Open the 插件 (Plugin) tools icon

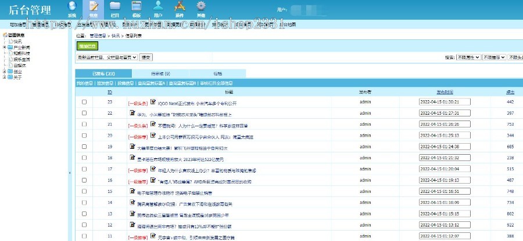[180, 6]
